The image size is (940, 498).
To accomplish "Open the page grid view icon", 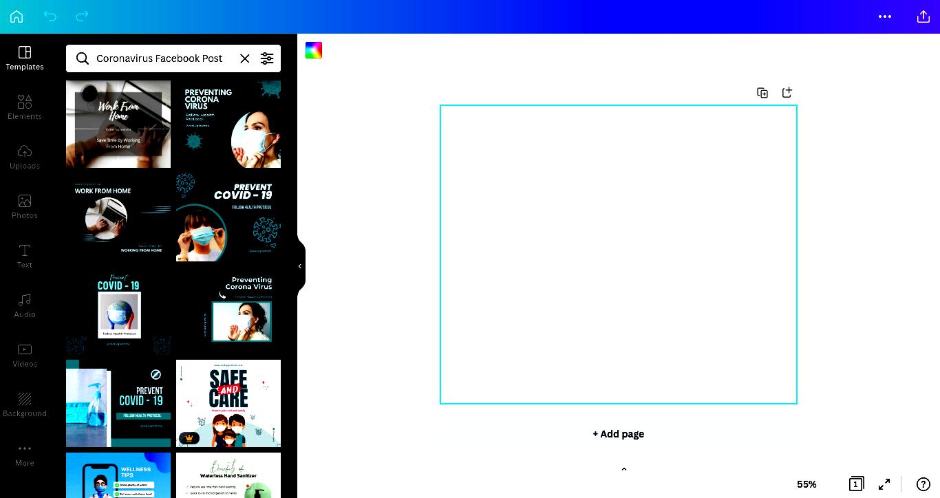I will (856, 484).
